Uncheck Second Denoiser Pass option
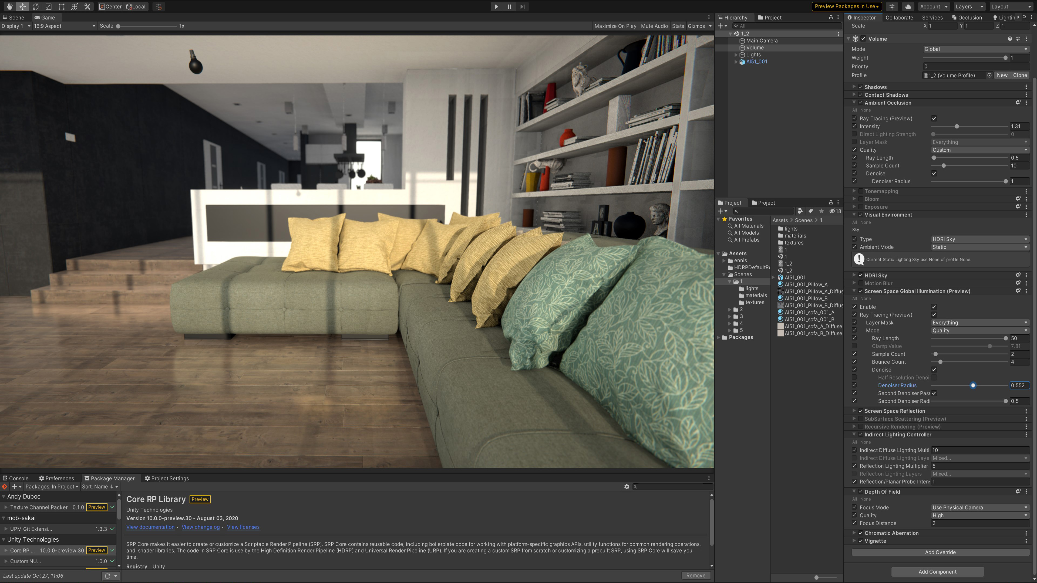The width and height of the screenshot is (1037, 583). pyautogui.click(x=934, y=393)
